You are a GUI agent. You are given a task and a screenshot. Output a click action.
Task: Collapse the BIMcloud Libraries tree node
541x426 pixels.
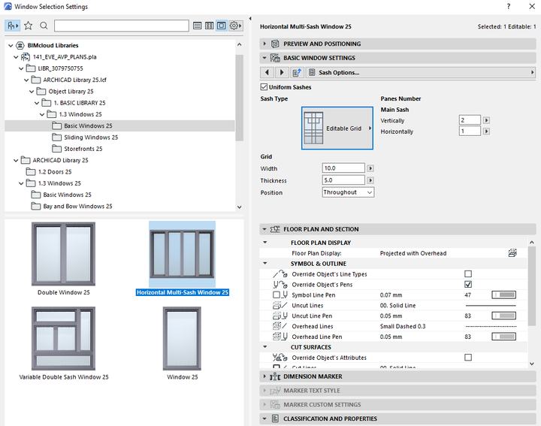(x=11, y=45)
